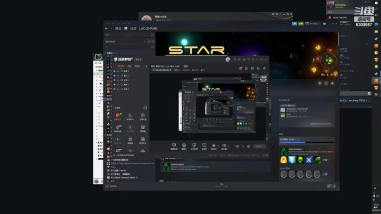This screenshot has height=214, width=381.
Task: Open the Indoctrinated achievement in the right panel
Action: click(307, 152)
